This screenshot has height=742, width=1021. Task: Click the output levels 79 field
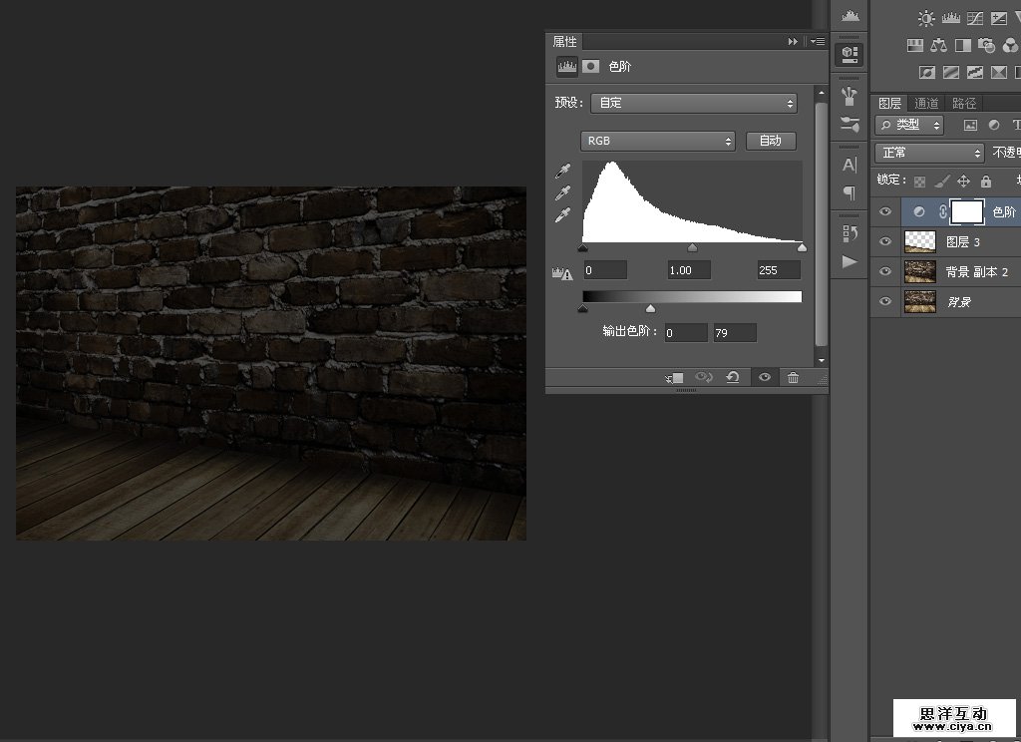(x=734, y=333)
